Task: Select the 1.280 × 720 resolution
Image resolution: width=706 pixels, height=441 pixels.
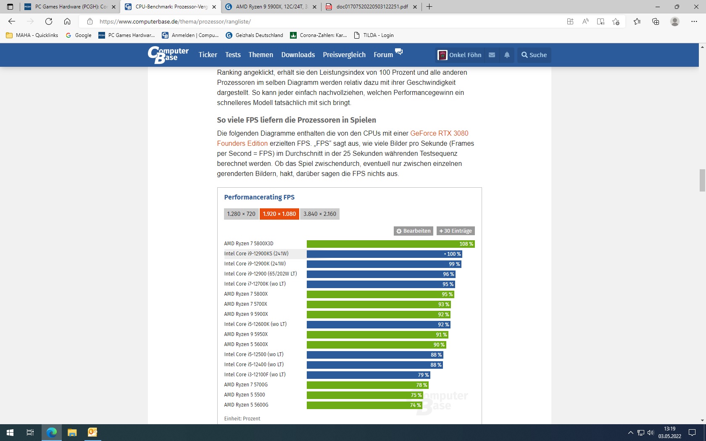Action: [x=241, y=214]
